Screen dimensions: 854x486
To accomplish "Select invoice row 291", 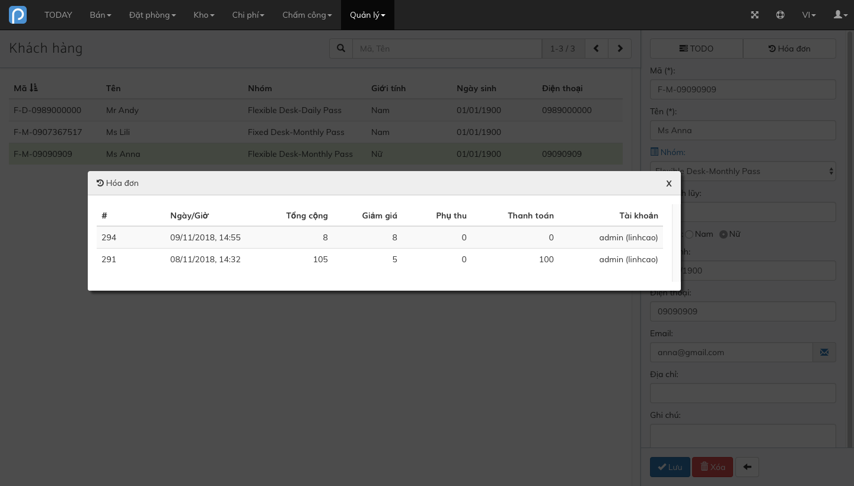I will (380, 259).
